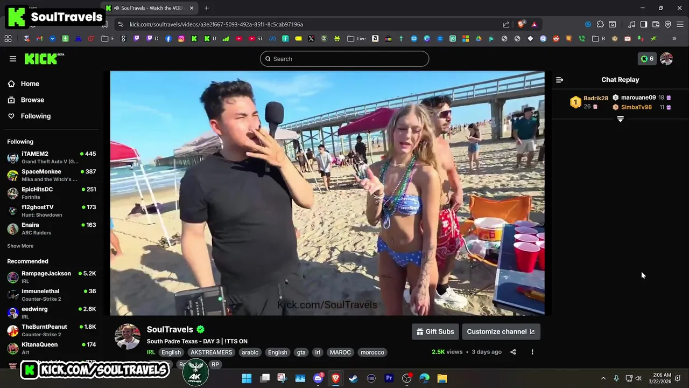Select gifter marouane09
Image resolution: width=689 pixels, height=388 pixels.
point(638,98)
